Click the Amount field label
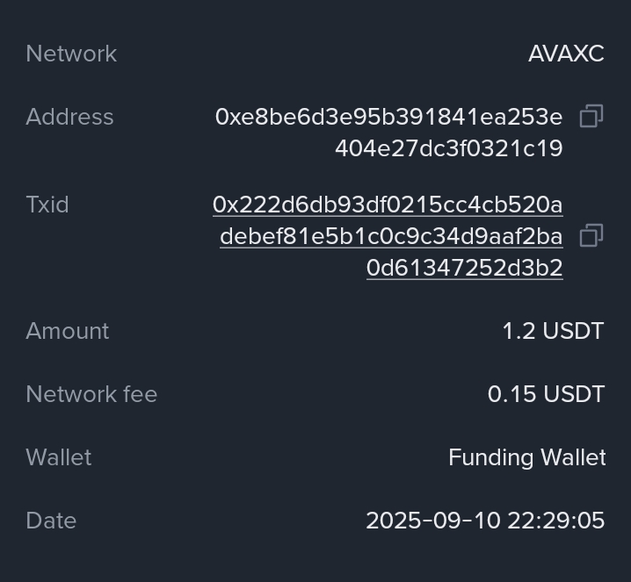This screenshot has width=631, height=582. pos(68,331)
